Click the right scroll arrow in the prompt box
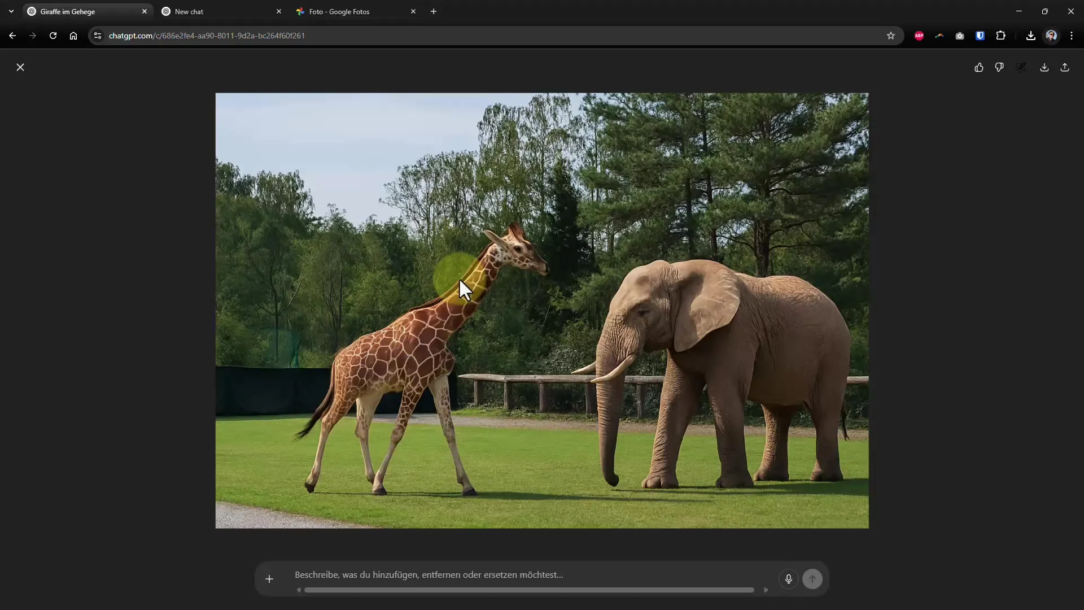The image size is (1084, 610). pyautogui.click(x=766, y=590)
